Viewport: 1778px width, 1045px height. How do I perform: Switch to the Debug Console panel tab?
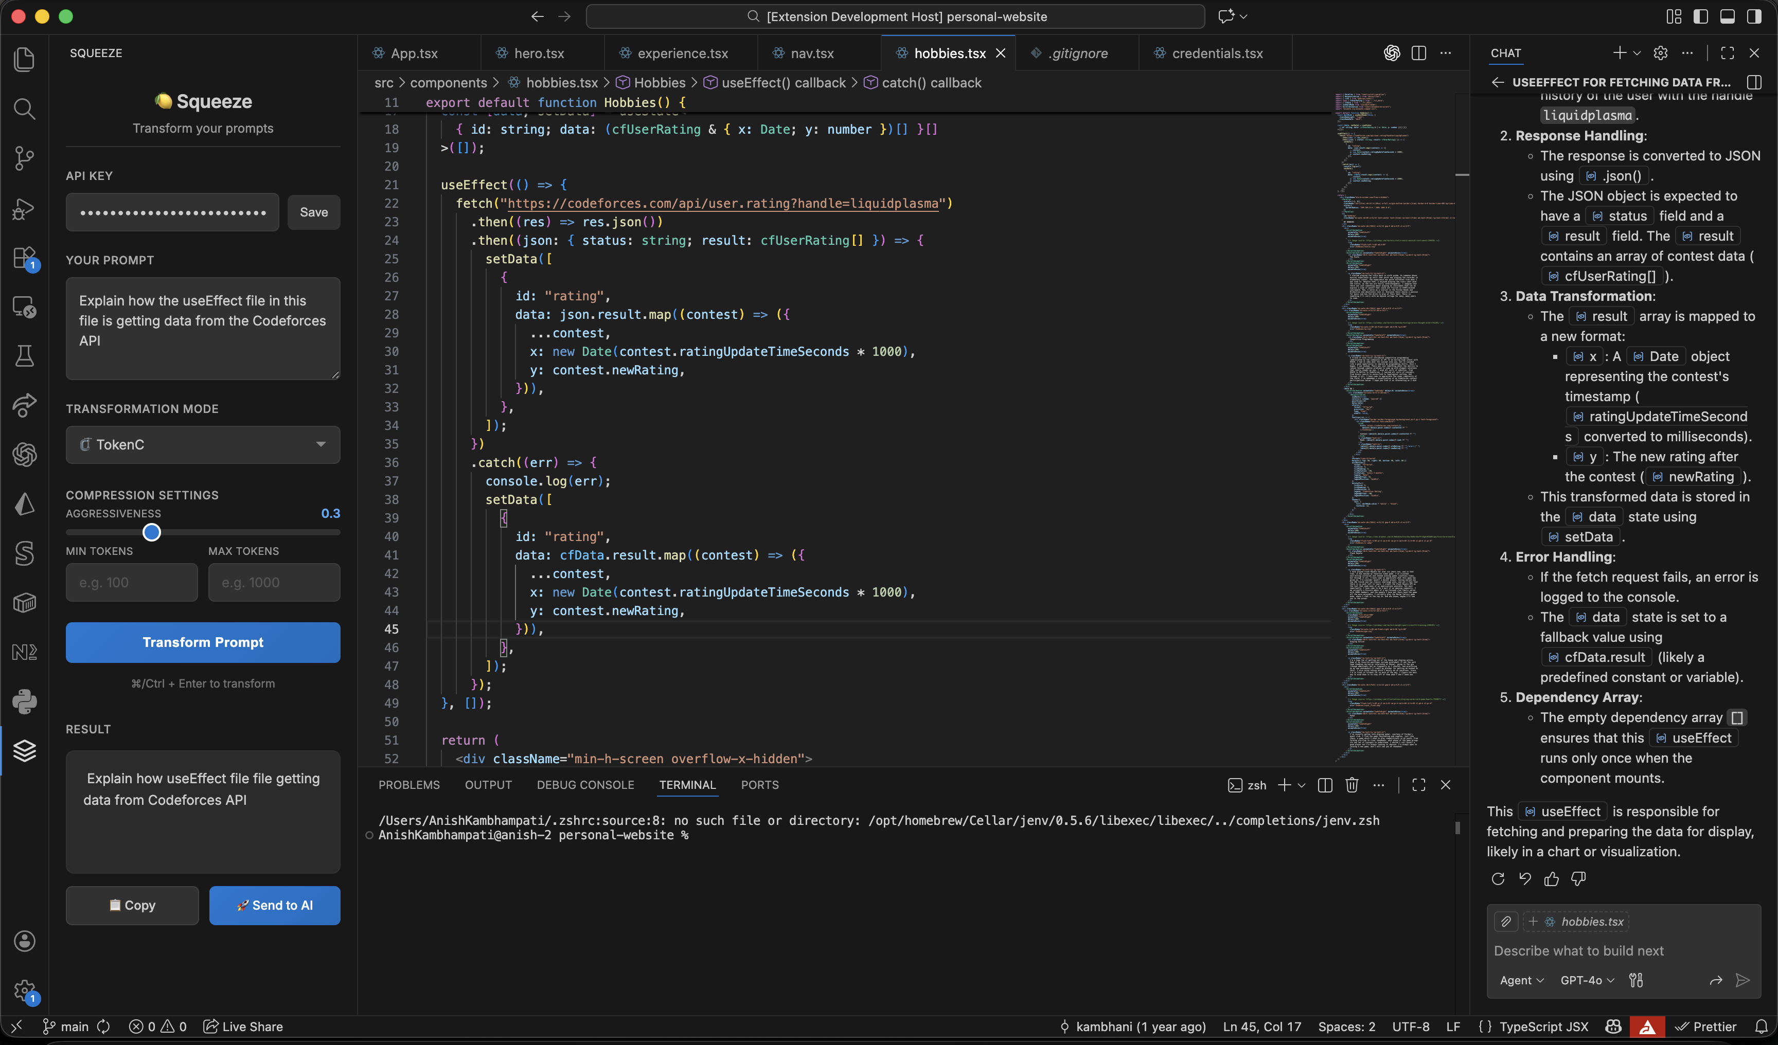pos(585,785)
